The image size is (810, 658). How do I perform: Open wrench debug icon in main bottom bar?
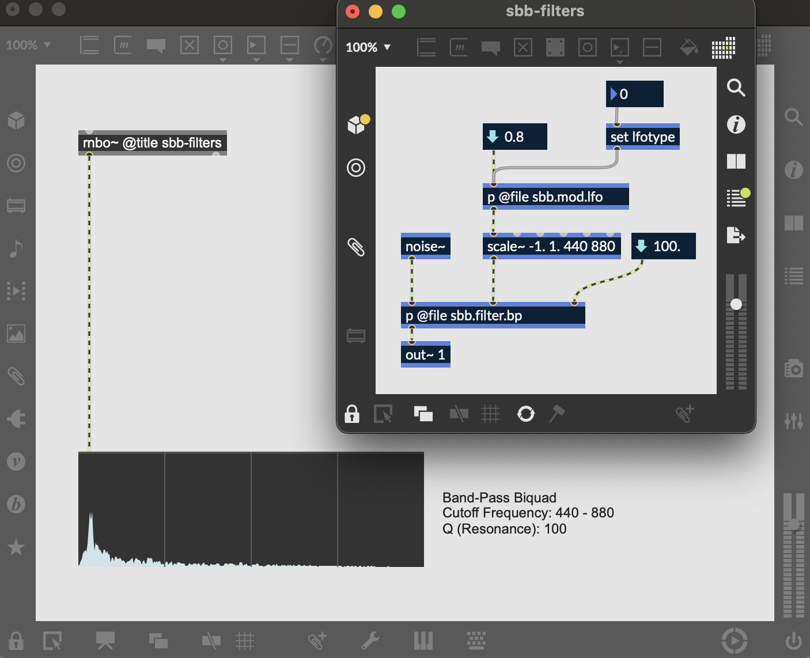point(370,640)
